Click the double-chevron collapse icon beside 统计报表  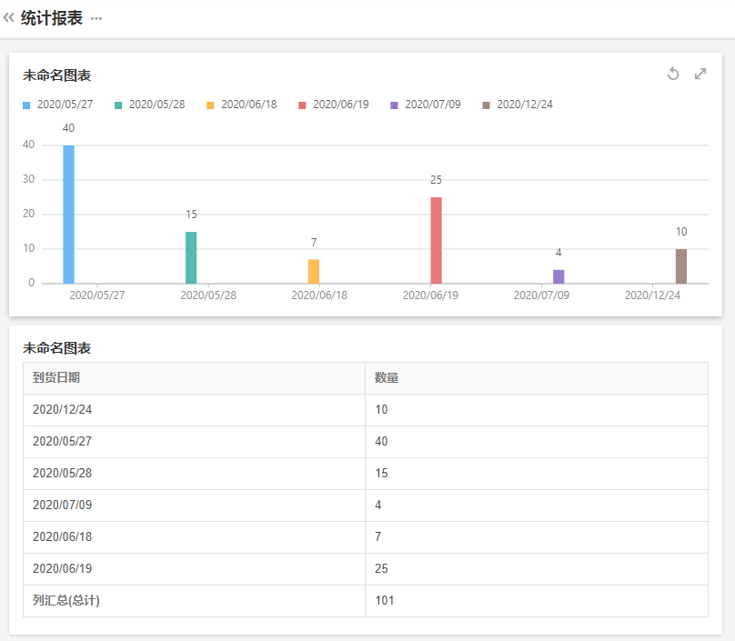click(9, 17)
